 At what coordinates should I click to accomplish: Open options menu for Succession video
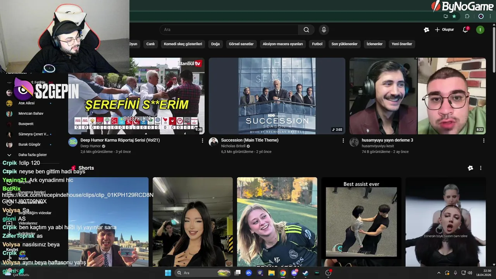(x=343, y=141)
